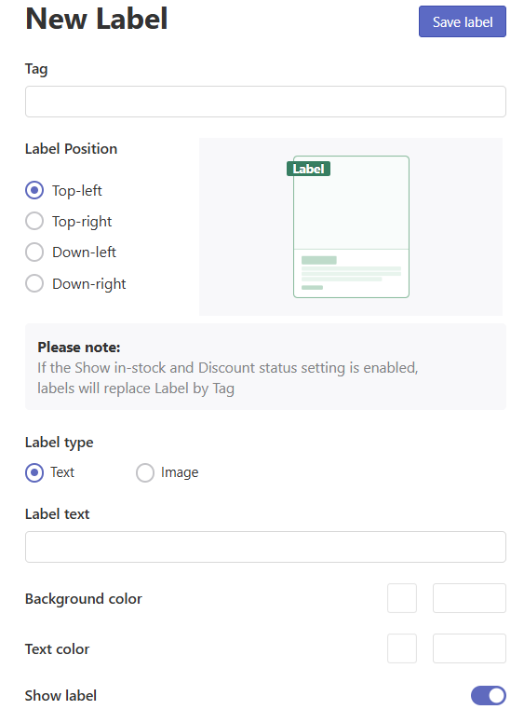Open the Text color swatch picker
Screen dimensions: 524x723
[x=402, y=648]
